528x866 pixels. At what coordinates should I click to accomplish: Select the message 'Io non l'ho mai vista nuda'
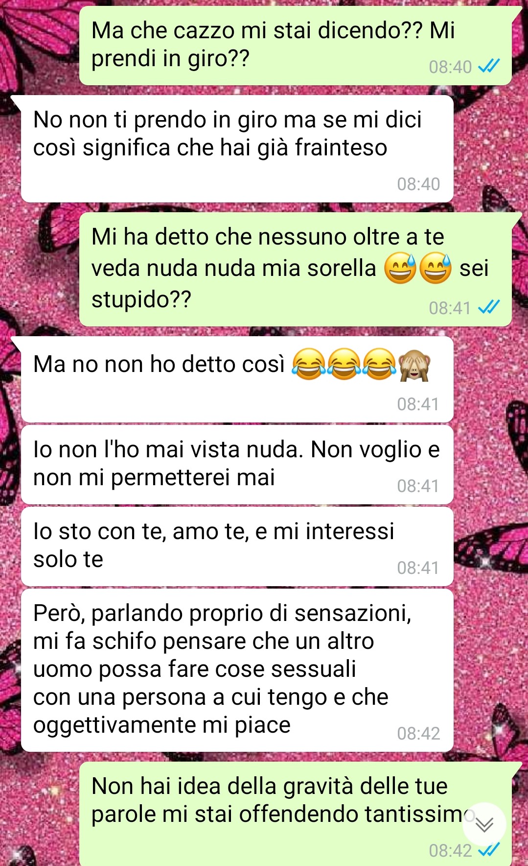click(237, 465)
